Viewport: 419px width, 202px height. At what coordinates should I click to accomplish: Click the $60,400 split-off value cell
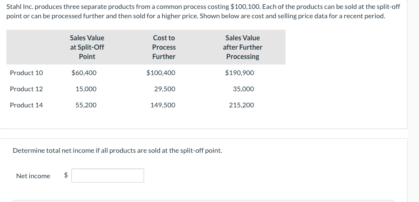coord(84,73)
